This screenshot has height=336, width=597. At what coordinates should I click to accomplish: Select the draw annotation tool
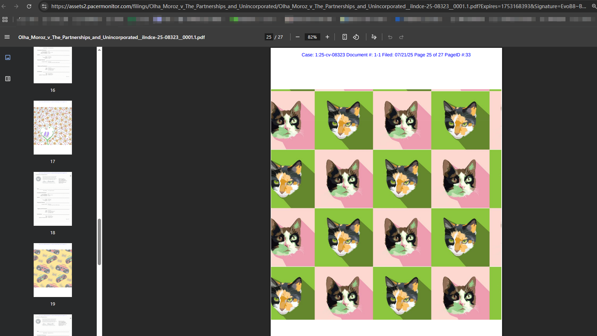point(374,37)
